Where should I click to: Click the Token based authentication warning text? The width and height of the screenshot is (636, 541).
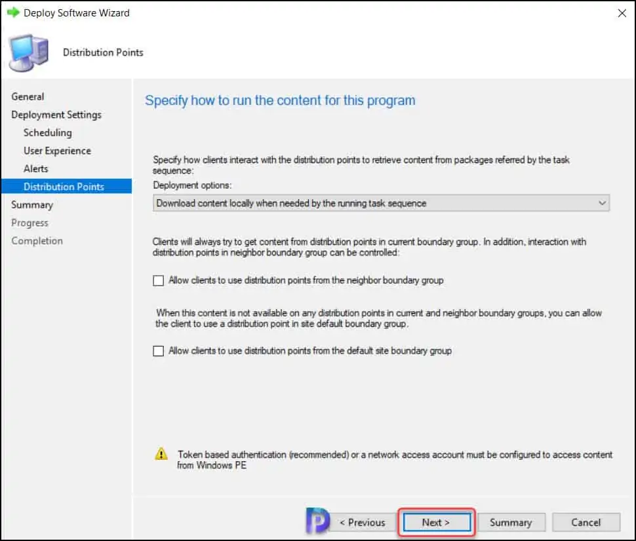[395, 460]
